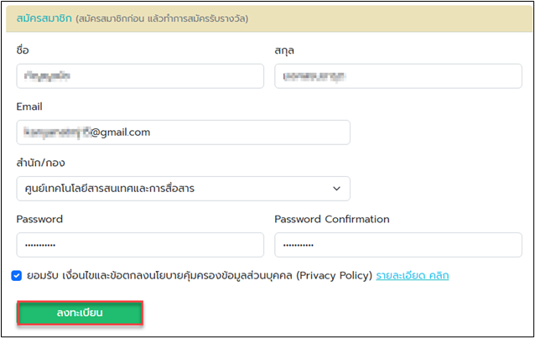The height and width of the screenshot is (338, 535).
Task: Click the สมัครสมาชิก header title
Action: [x=44, y=18]
